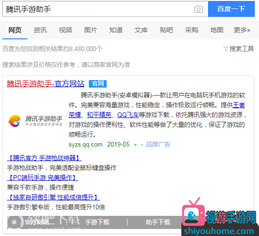The height and width of the screenshot is (236, 259).
Task: Click the search input field
Action: pyautogui.click(x=105, y=9)
